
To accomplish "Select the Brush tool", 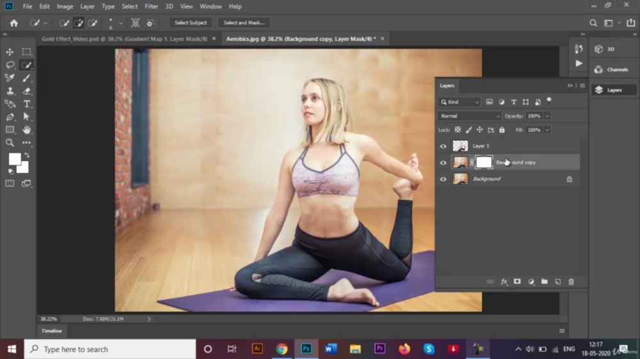I will 26,78.
